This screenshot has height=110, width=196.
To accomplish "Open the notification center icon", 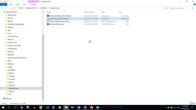I will coord(192,107).
